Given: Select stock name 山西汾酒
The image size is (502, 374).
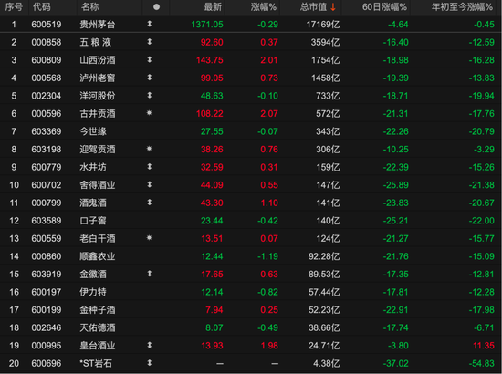Looking at the screenshot, I should [98, 60].
